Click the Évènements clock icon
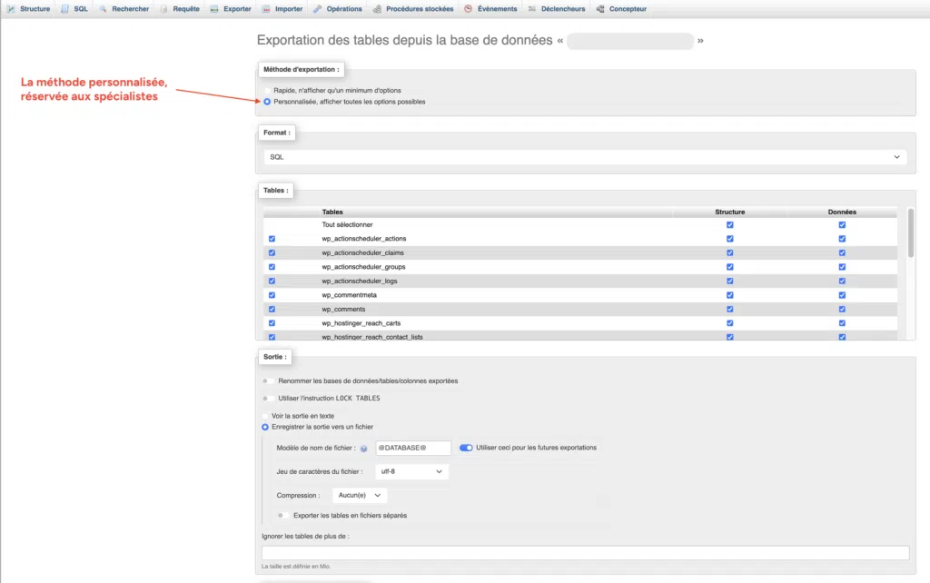Image resolution: width=930 pixels, height=583 pixels. click(x=469, y=9)
